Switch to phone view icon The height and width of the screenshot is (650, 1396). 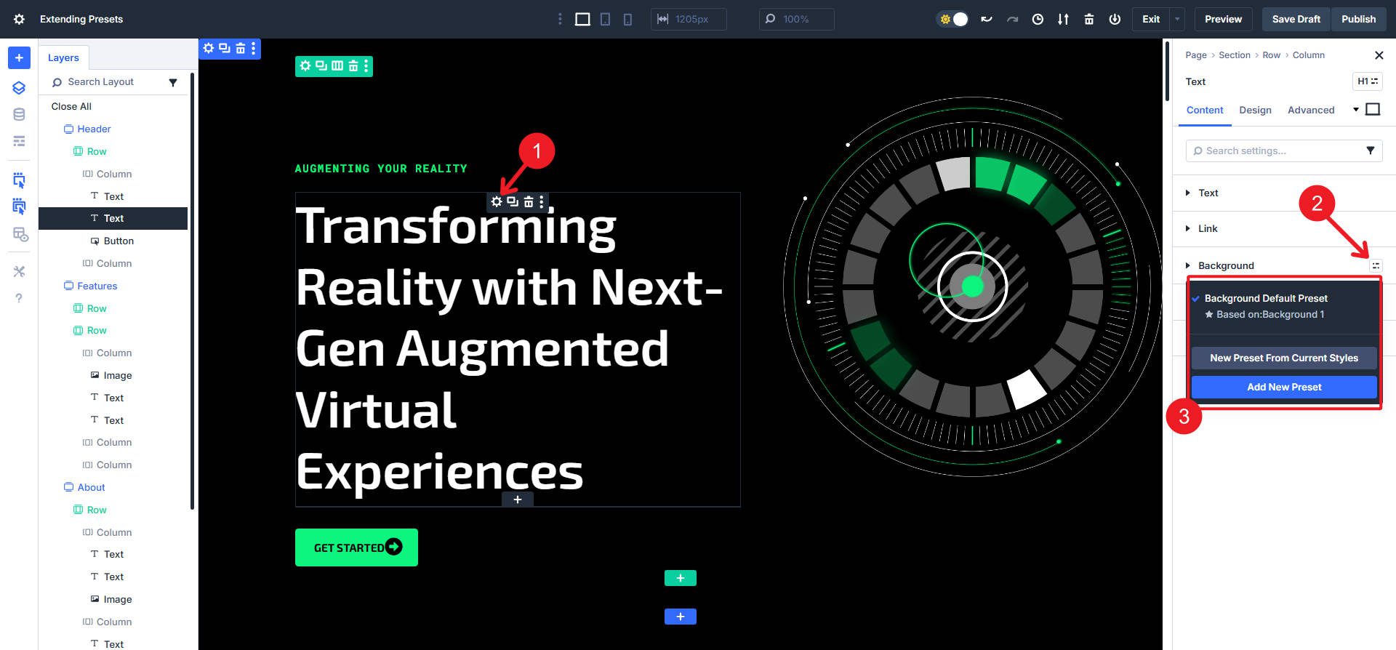627,19
